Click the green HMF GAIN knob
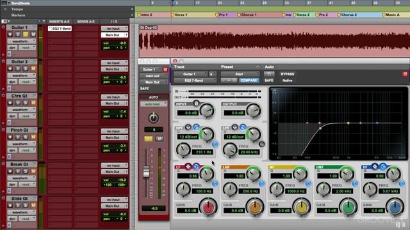Image resolution: width=410 pixels, height=230 pixels. coord(348,207)
